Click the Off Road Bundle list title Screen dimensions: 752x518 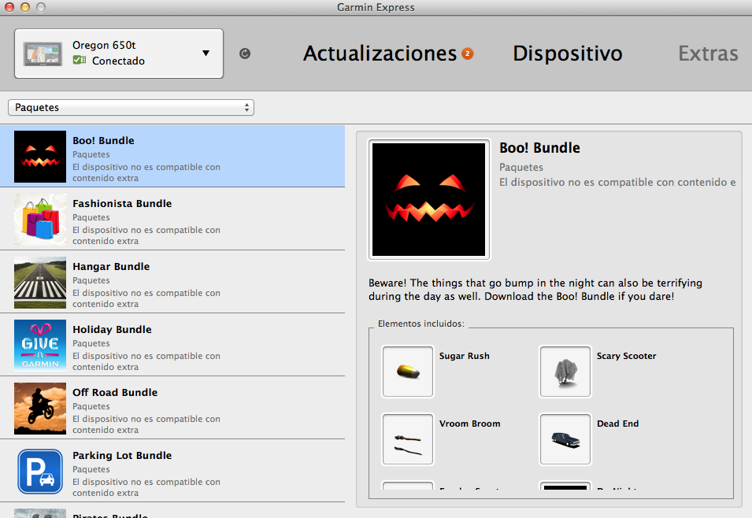pyautogui.click(x=115, y=392)
